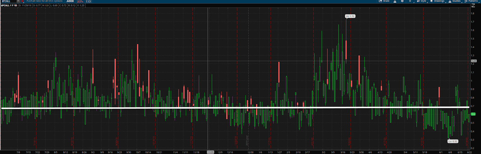Click the 1.23 crosshair price label
This screenshot has height=154, width=481.
click(473, 61)
